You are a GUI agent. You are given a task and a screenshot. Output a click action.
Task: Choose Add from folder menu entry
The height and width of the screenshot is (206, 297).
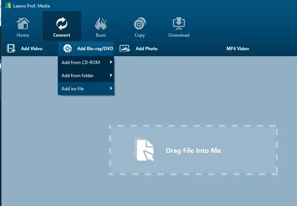click(x=86, y=75)
